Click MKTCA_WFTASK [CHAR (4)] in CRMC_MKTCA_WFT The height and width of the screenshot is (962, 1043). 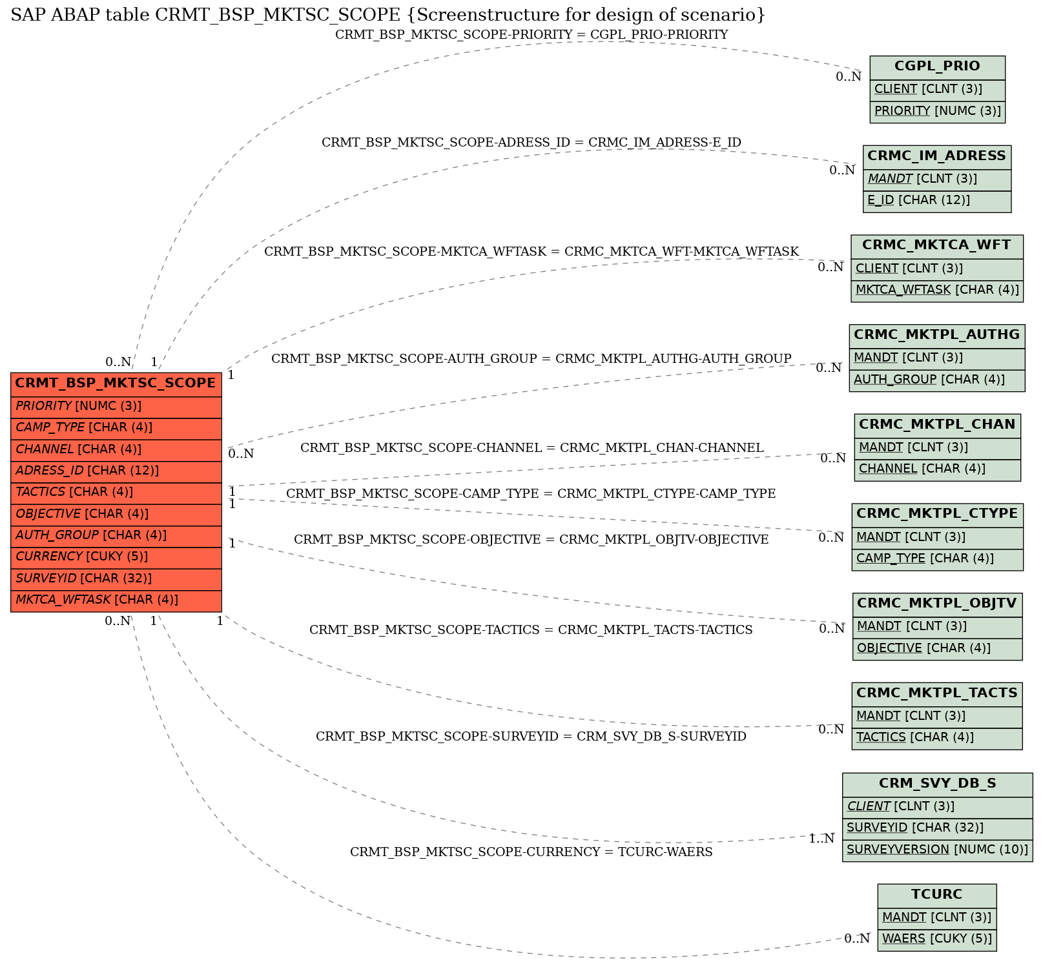937,291
